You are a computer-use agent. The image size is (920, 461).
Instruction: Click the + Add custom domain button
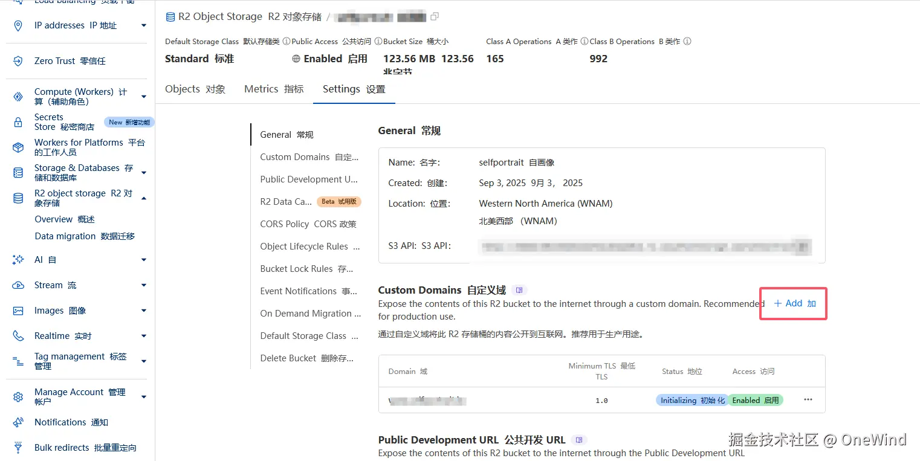click(x=794, y=303)
